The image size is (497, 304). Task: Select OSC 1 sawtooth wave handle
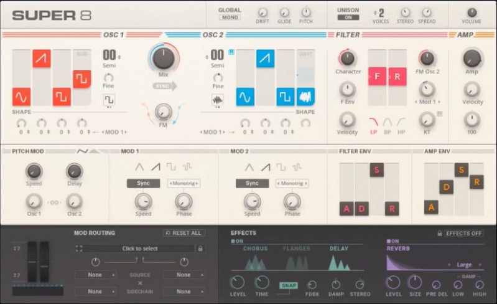42,59
